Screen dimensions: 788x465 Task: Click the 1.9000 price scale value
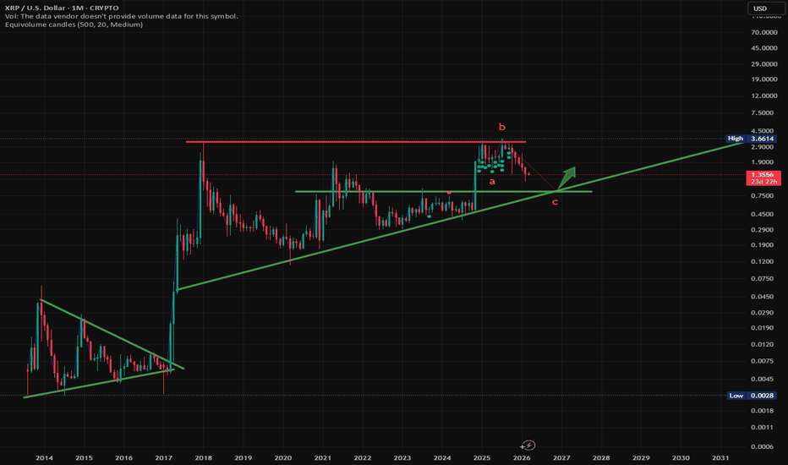click(x=763, y=161)
